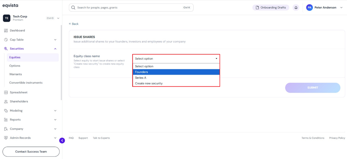Click the Dashboard grid icon
This screenshot has width=347, height=159.
(x=6, y=31)
